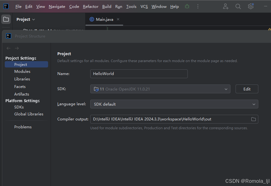Open the Run menu
Screen dimensions: 271x186
pyautogui.click(x=118, y=7)
